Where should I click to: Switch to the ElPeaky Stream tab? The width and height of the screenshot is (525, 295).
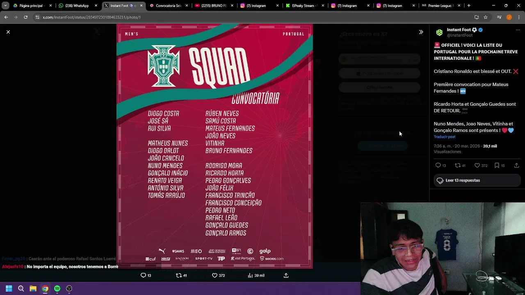click(x=304, y=6)
